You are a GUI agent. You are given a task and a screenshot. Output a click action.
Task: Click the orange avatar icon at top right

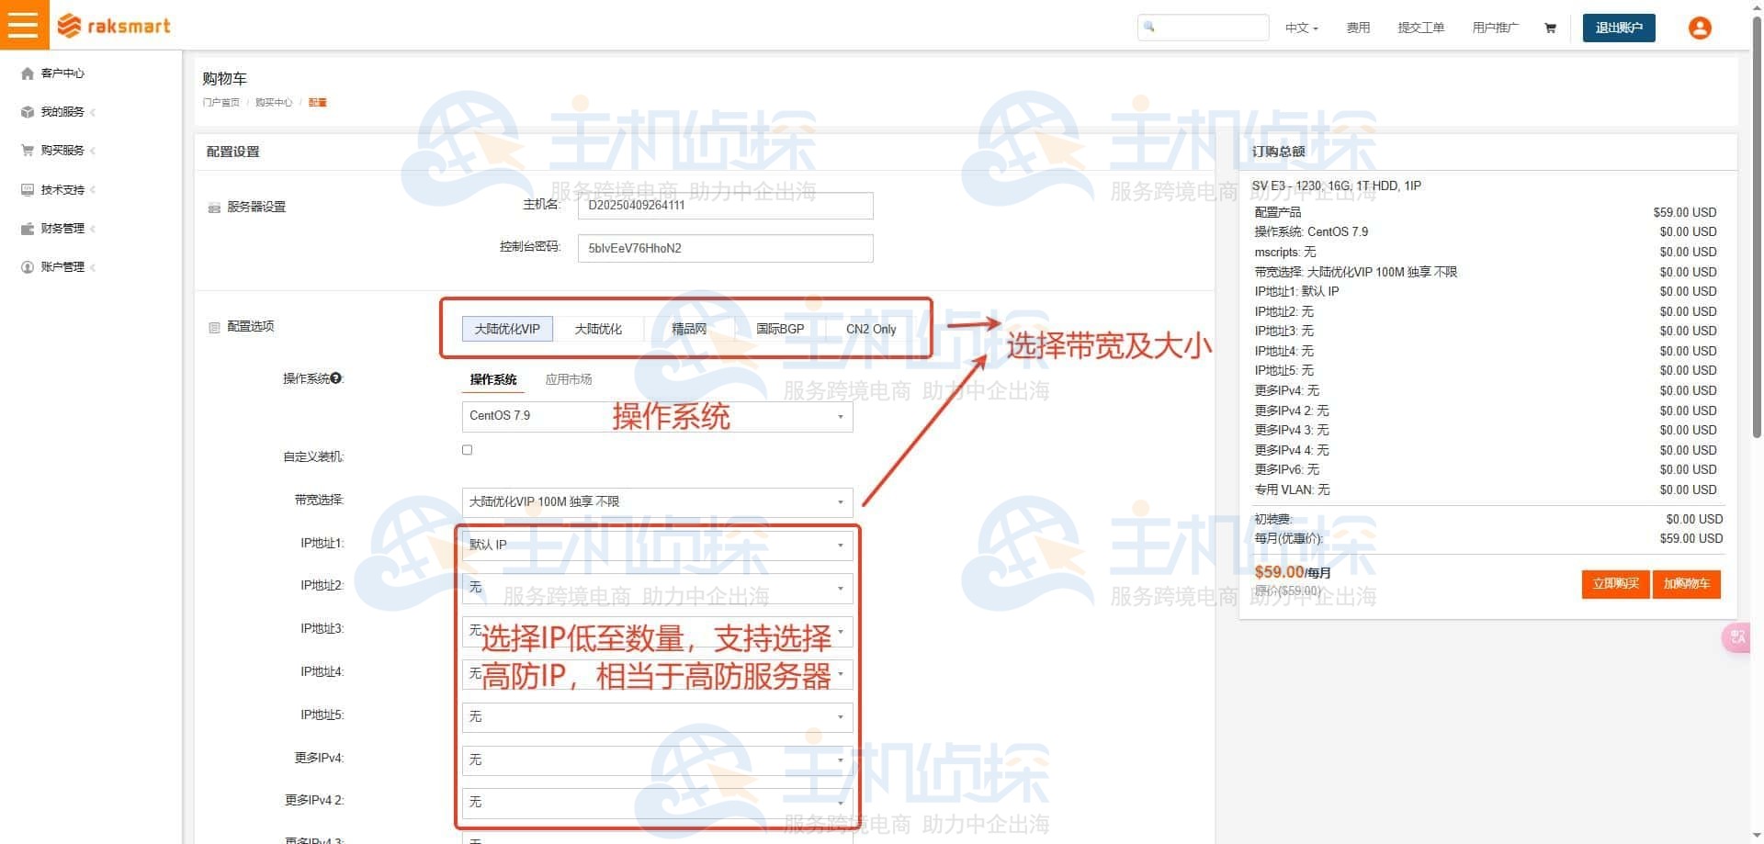[x=1699, y=28]
